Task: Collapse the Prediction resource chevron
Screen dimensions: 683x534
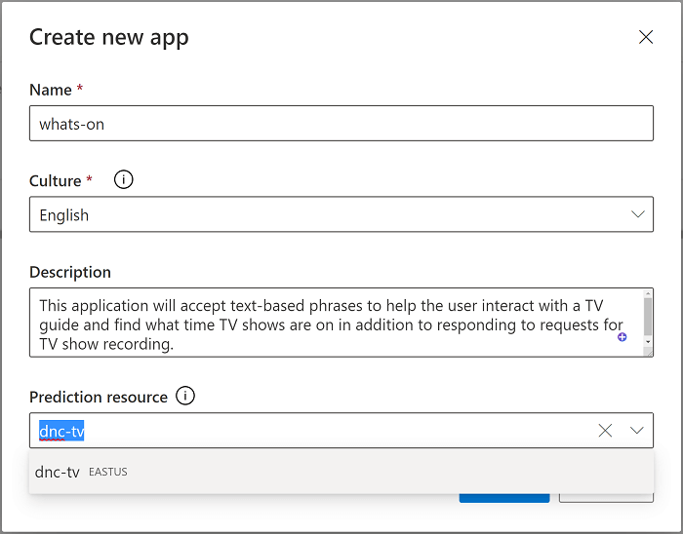Action: (637, 431)
